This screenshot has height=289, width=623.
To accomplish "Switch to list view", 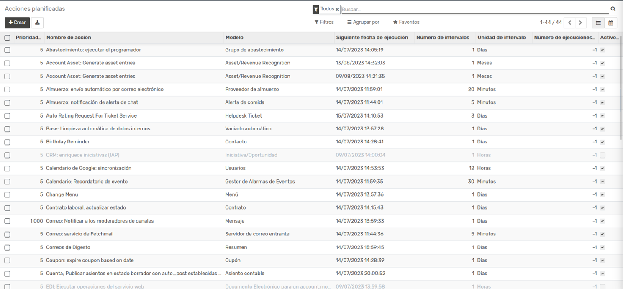I will pyautogui.click(x=598, y=23).
